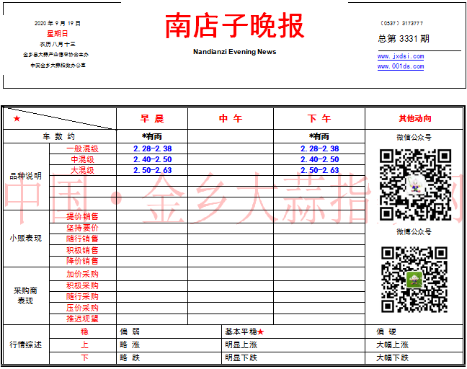This screenshot has height=369, width=467.
Task: Click the 微信公众号 caption
Action: [414, 138]
